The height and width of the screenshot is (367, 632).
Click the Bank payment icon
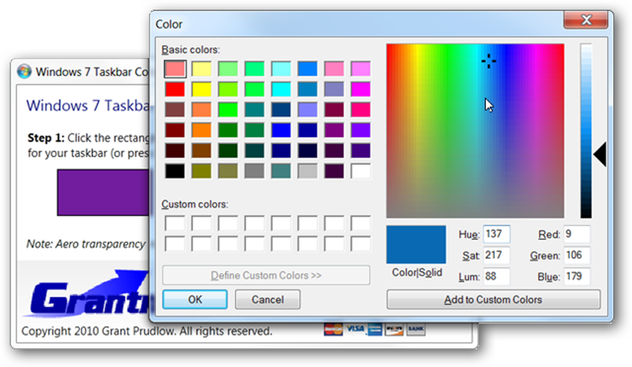(416, 329)
